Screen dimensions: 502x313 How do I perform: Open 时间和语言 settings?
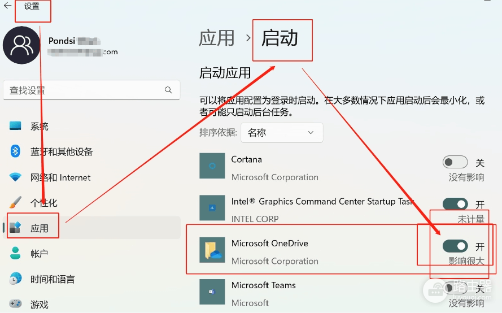pos(91,279)
